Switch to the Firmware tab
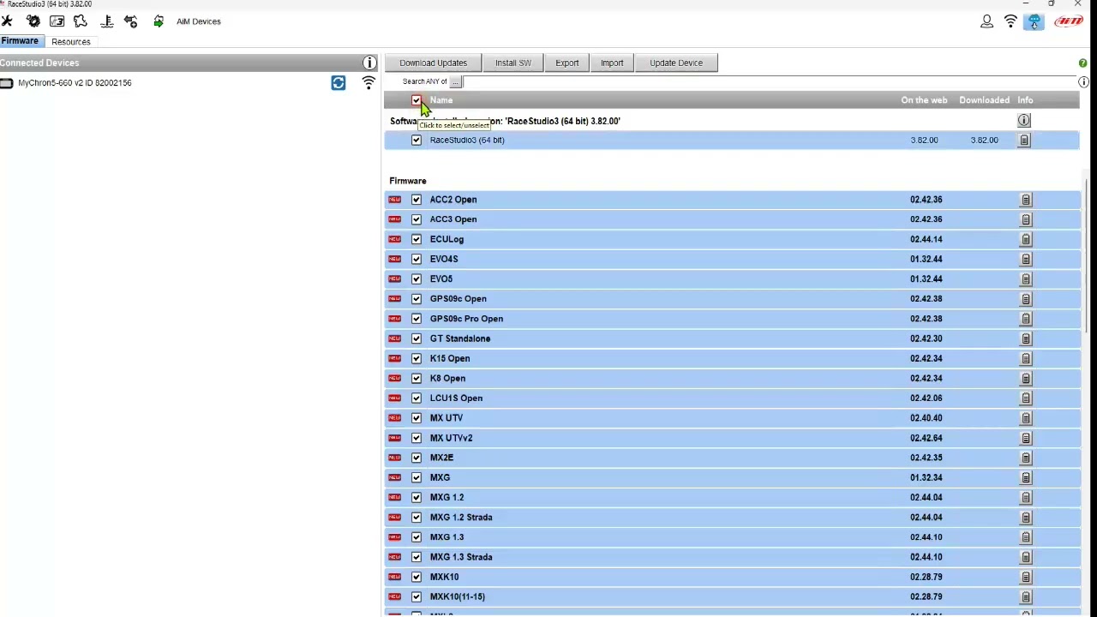 pyautogui.click(x=20, y=41)
